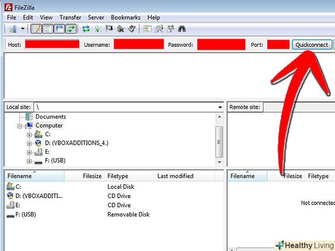Expand the F: (USB) tree node
The height and width of the screenshot is (251, 335).
pos(29,161)
